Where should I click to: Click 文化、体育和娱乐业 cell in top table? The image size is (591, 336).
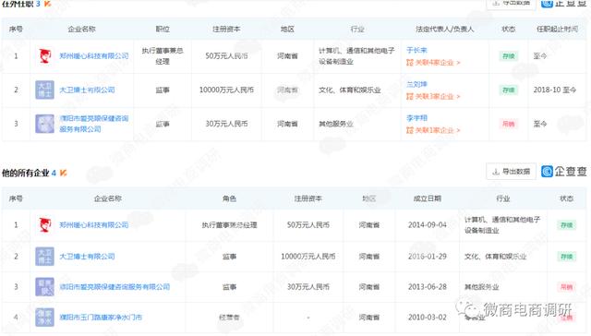point(349,90)
